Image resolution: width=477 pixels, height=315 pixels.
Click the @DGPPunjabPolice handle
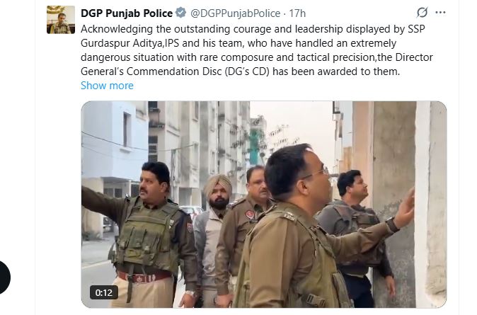click(236, 13)
